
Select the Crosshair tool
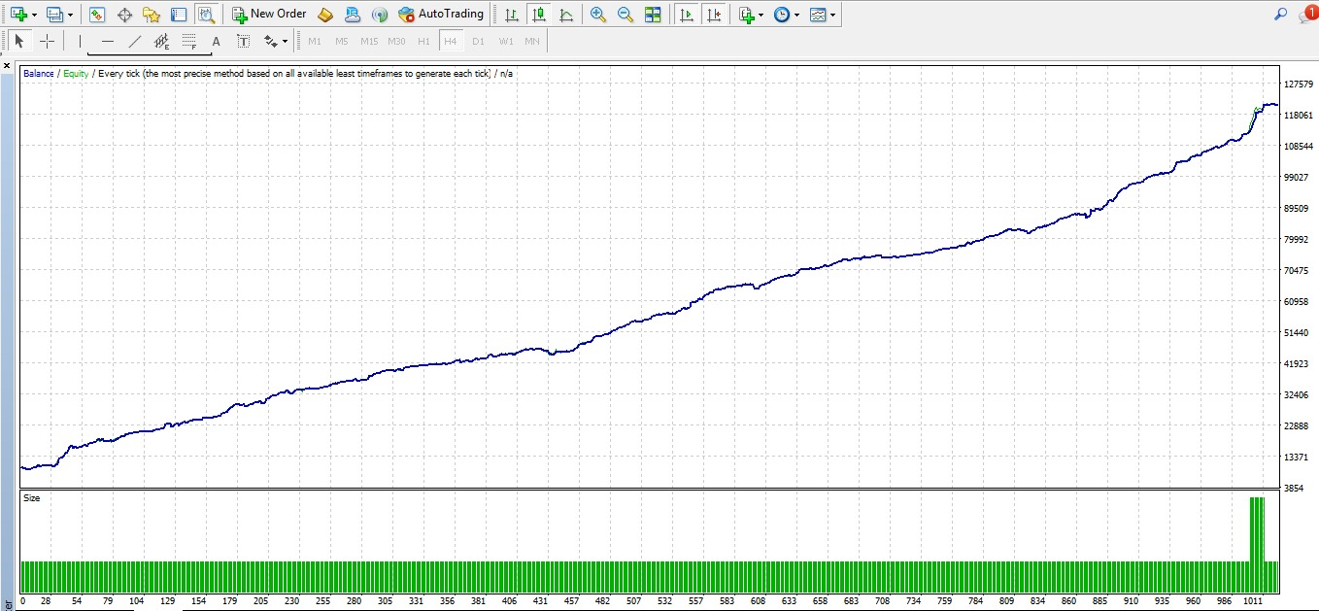click(47, 42)
